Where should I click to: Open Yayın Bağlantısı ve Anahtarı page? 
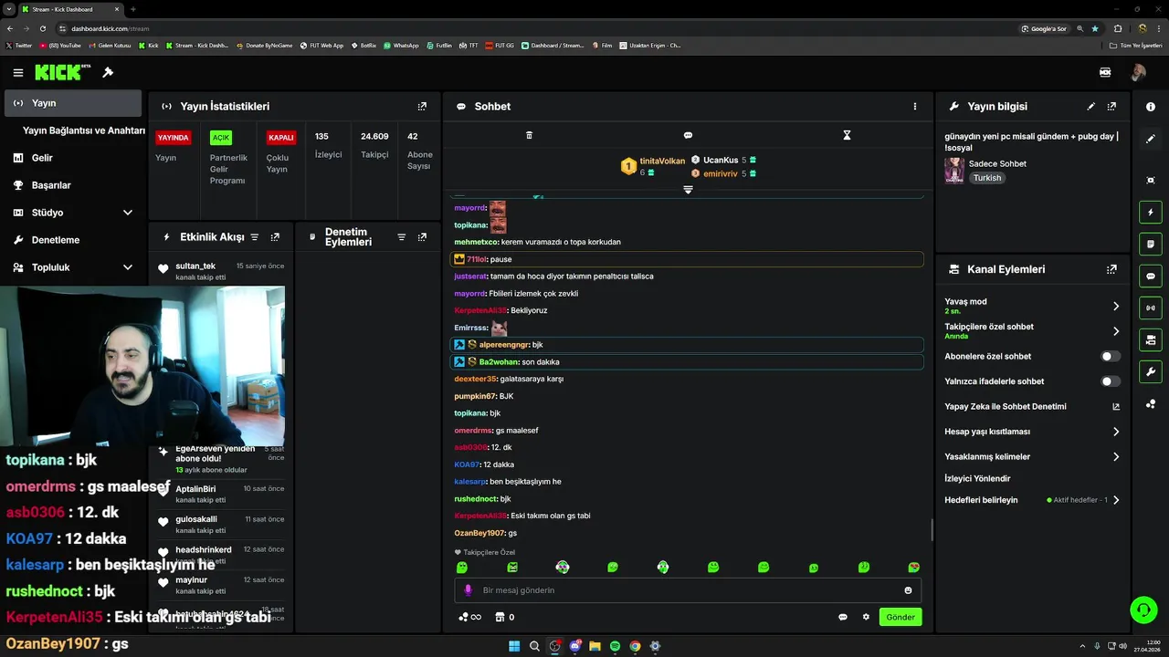[x=84, y=130]
